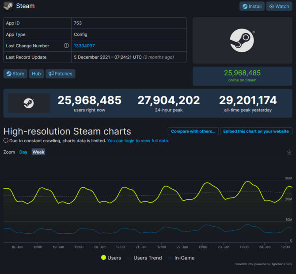Click the large Steam logo image
This screenshot has height=274, width=296.
(x=242, y=40)
